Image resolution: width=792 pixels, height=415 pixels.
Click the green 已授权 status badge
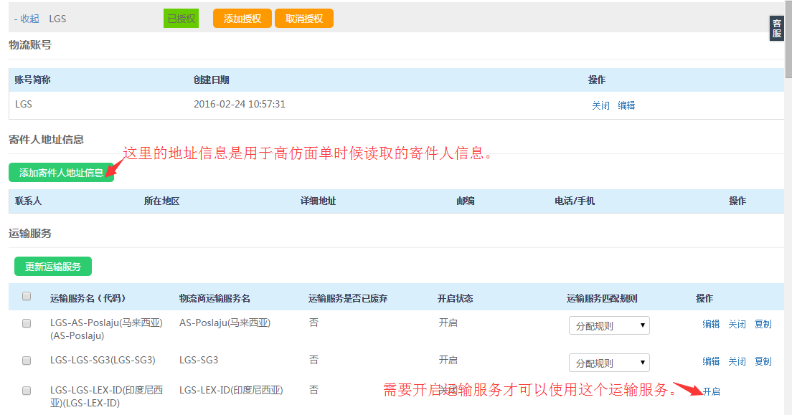click(181, 19)
